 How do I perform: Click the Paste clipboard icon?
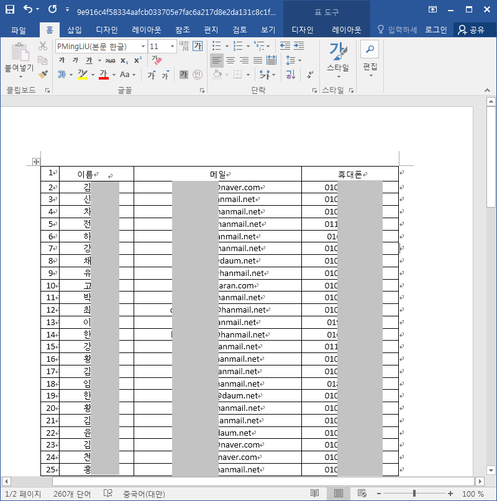pos(20,52)
